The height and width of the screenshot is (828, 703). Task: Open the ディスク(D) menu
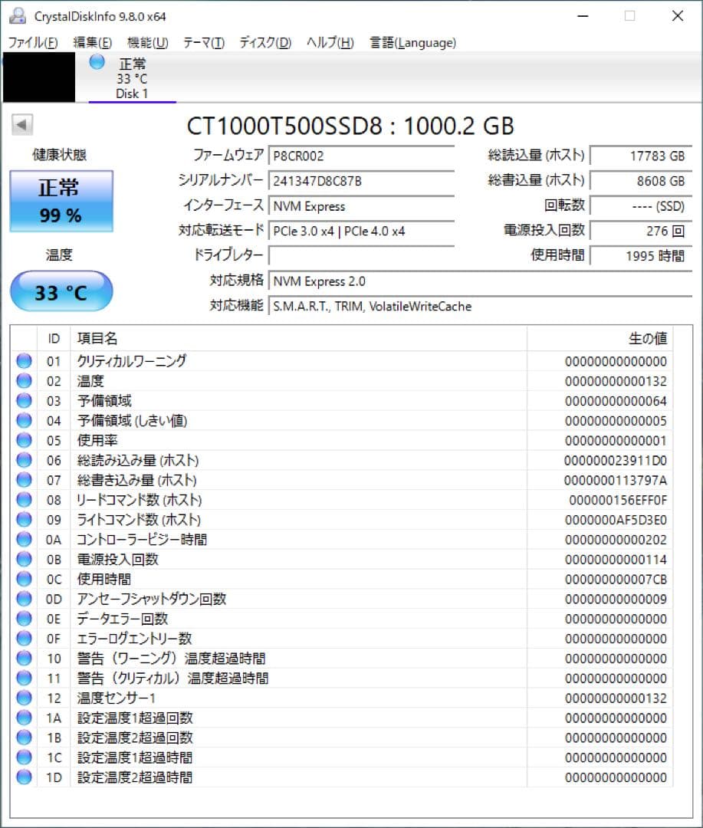coord(265,42)
